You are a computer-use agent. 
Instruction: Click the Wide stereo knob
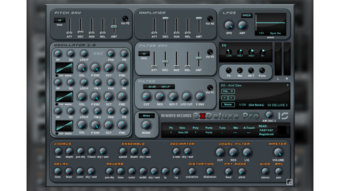[265, 172]
